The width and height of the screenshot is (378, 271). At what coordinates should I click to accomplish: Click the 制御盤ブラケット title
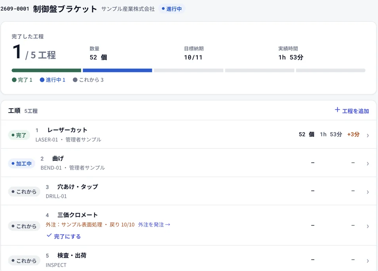point(65,9)
